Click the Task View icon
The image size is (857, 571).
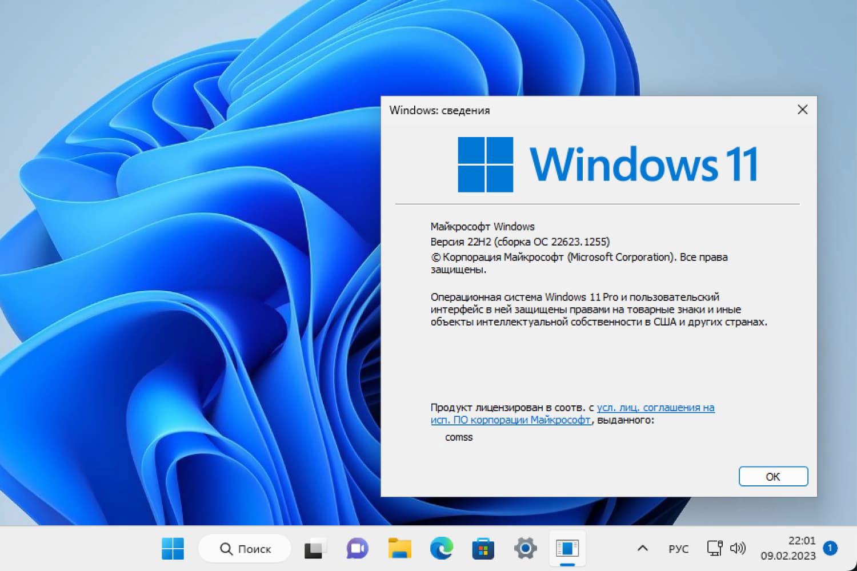tap(315, 549)
